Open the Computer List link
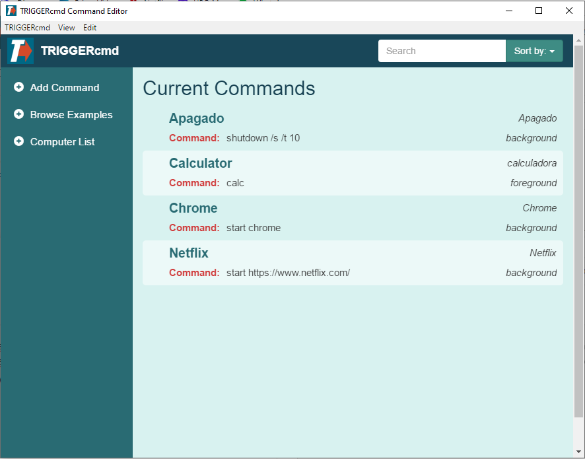 62,142
